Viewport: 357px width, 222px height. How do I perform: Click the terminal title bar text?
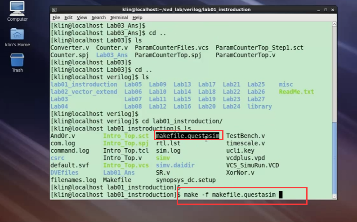[x=187, y=9]
